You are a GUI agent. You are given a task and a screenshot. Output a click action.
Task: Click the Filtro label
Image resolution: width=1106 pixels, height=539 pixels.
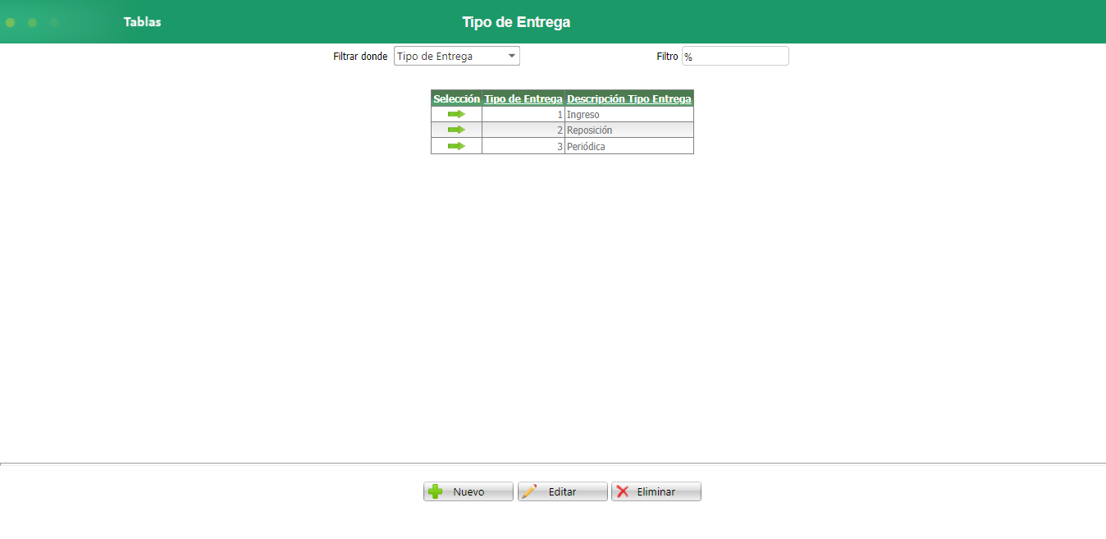(667, 57)
